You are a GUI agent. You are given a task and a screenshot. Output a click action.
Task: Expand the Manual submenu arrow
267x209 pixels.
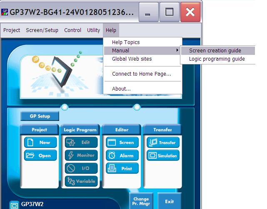(x=178, y=51)
